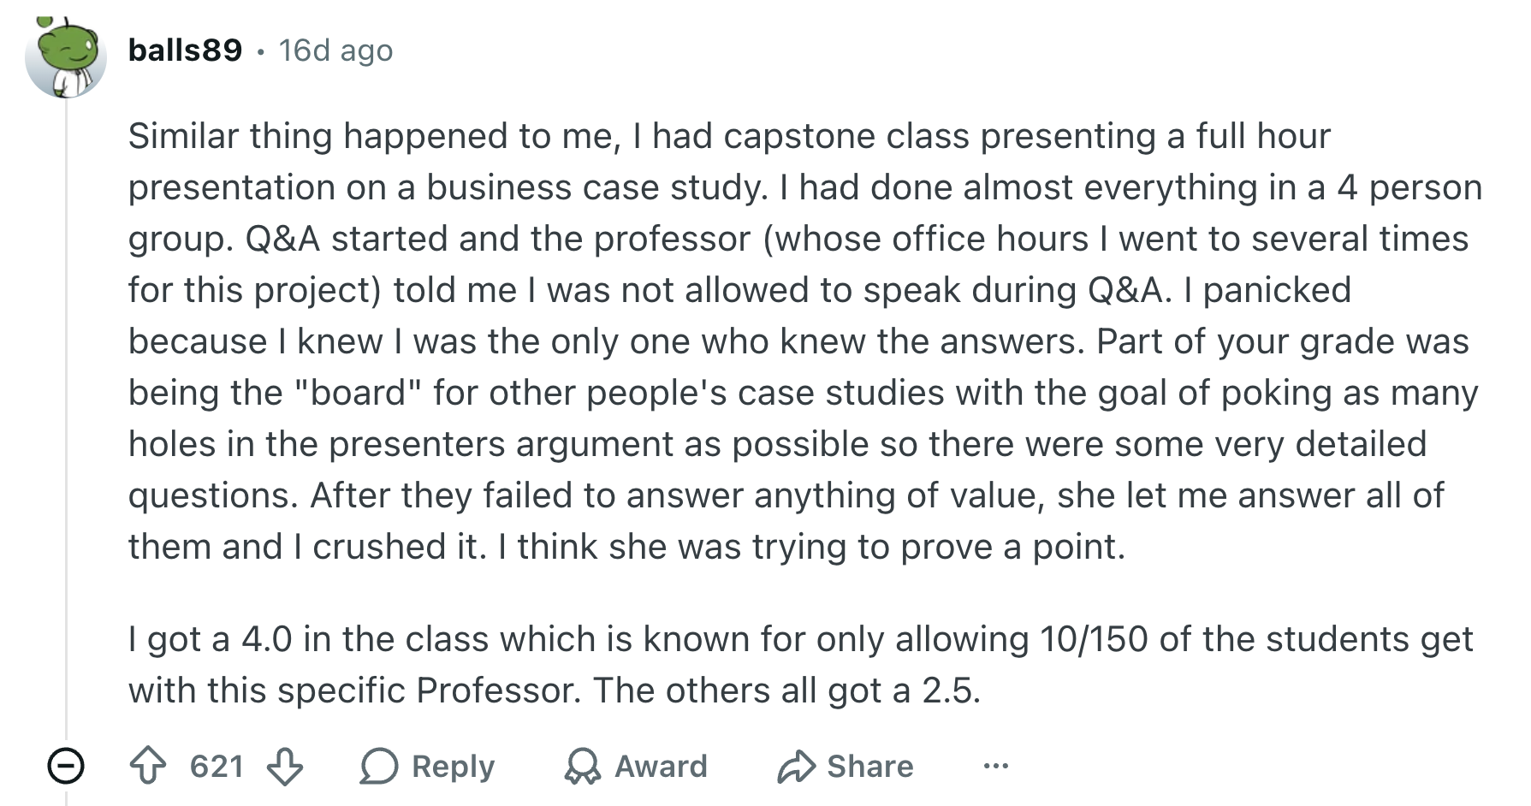Viewport: 1531px width, 806px height.
Task: Click the '10/150' figure in the comment
Action: click(x=1094, y=639)
